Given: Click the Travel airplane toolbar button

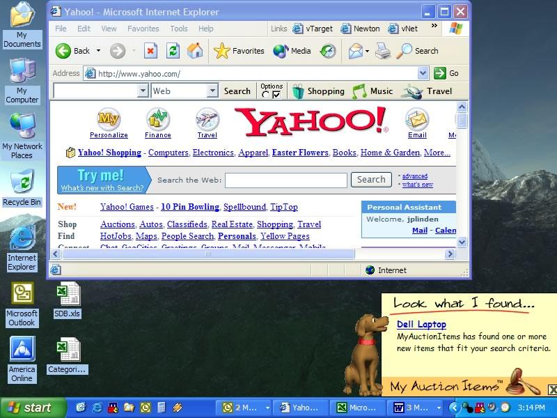Looking at the screenshot, I should tap(427, 91).
